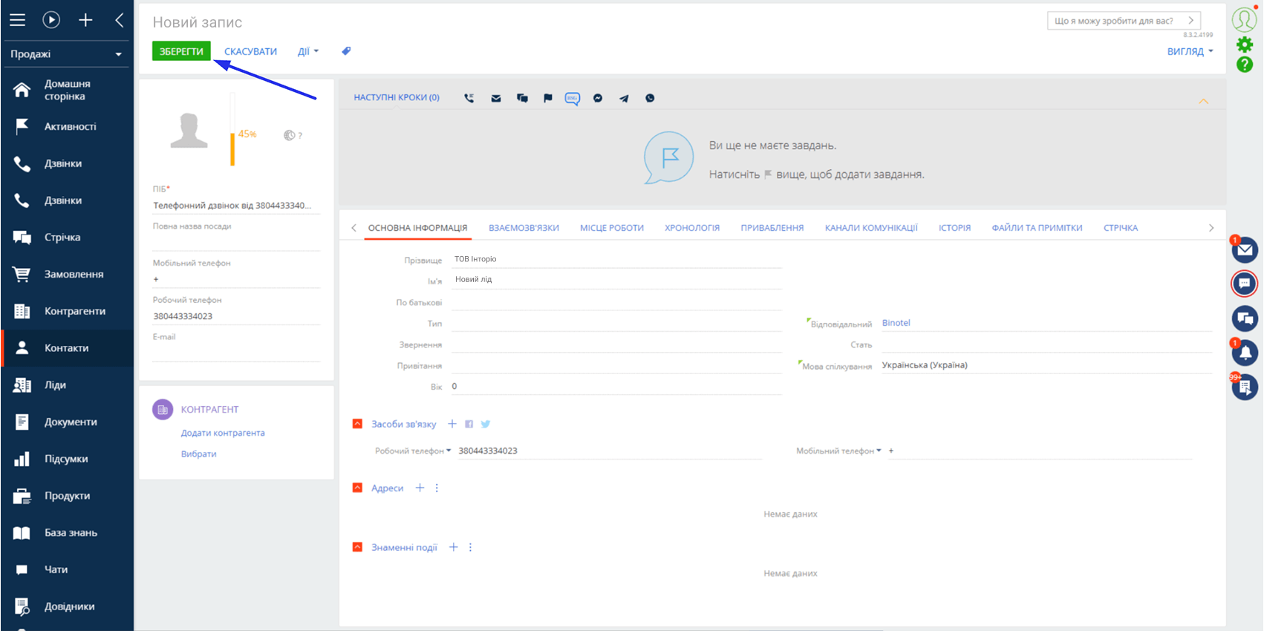The width and height of the screenshot is (1264, 631).
Task: Switch to ІСТОРІЯ tab
Action: click(x=954, y=228)
